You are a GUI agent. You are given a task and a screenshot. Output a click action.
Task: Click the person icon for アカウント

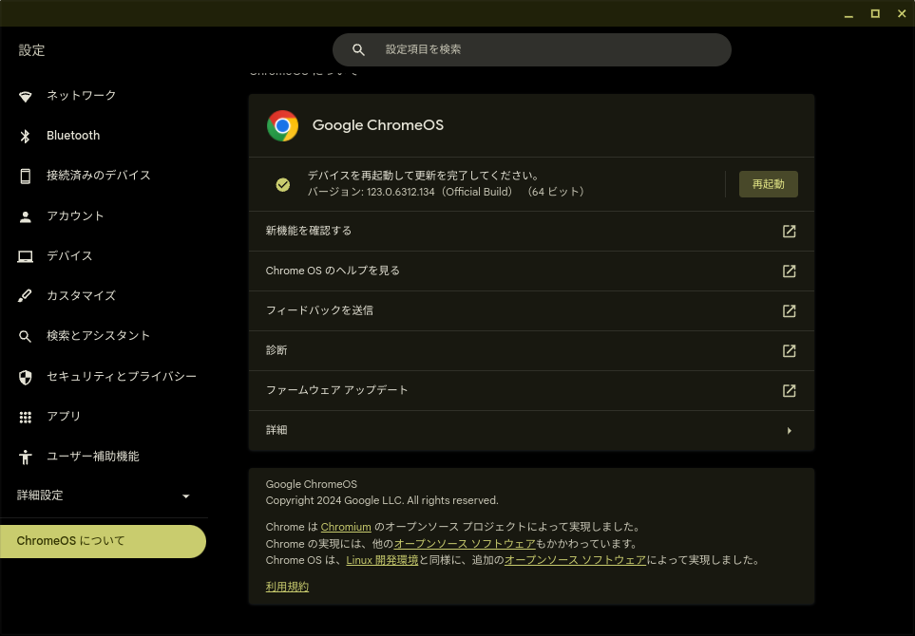tap(25, 216)
